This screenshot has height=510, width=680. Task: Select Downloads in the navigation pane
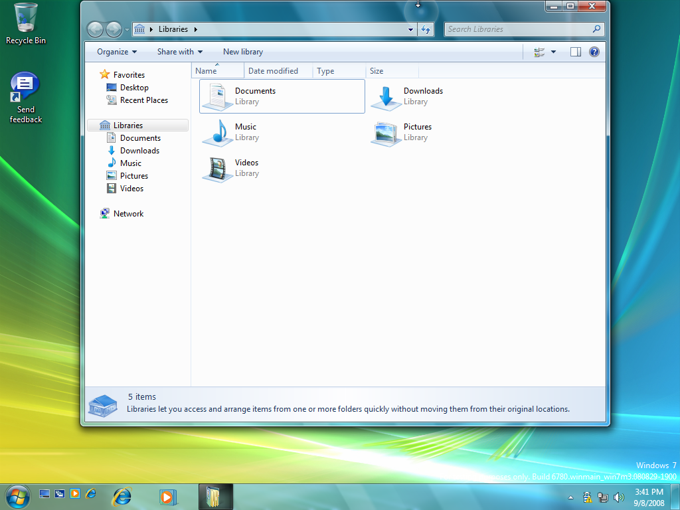[139, 151]
